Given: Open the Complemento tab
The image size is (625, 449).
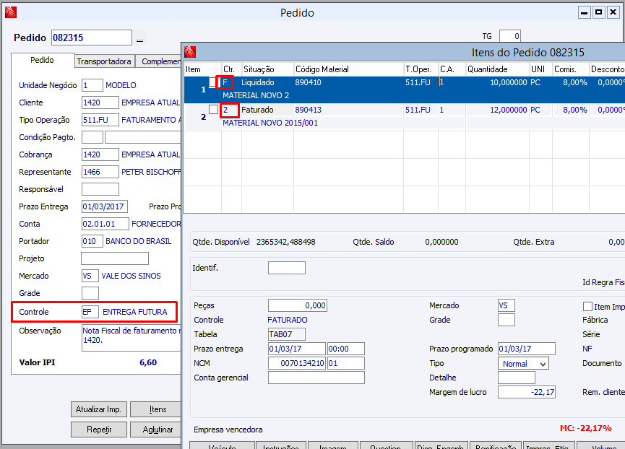Looking at the screenshot, I should point(158,61).
